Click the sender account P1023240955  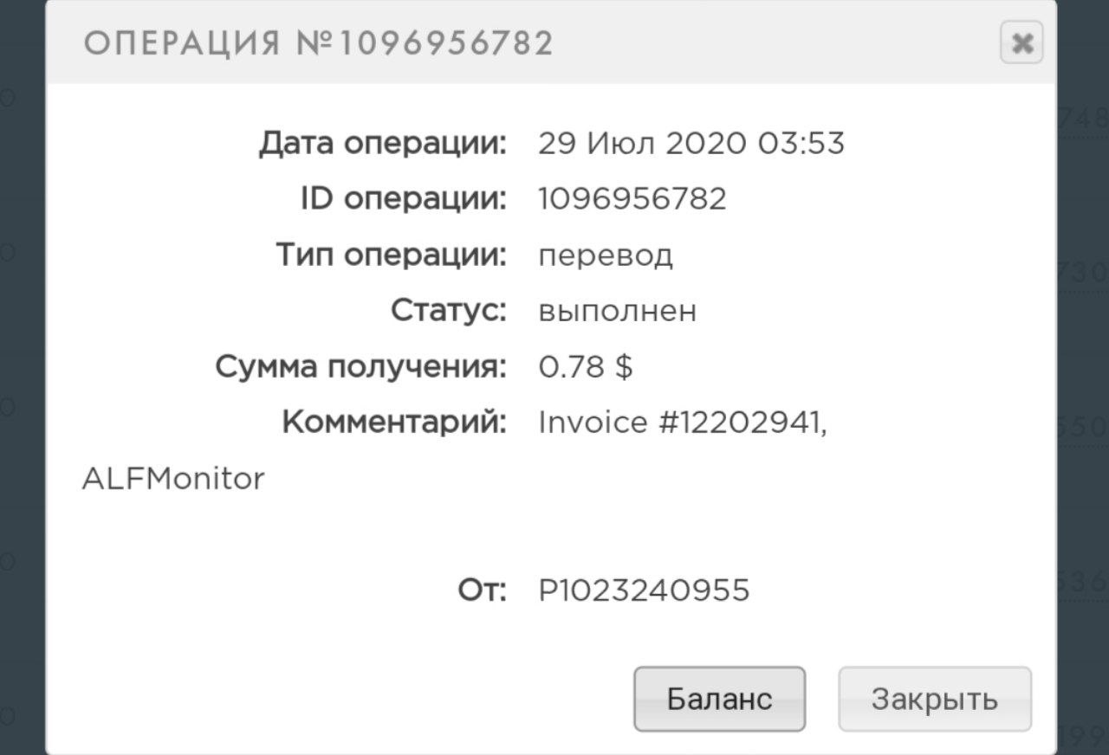(644, 590)
